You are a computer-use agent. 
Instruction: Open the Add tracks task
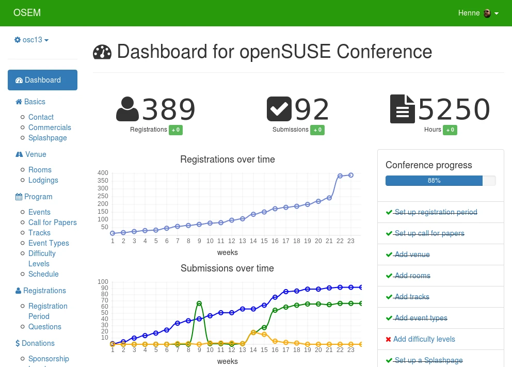pos(412,297)
